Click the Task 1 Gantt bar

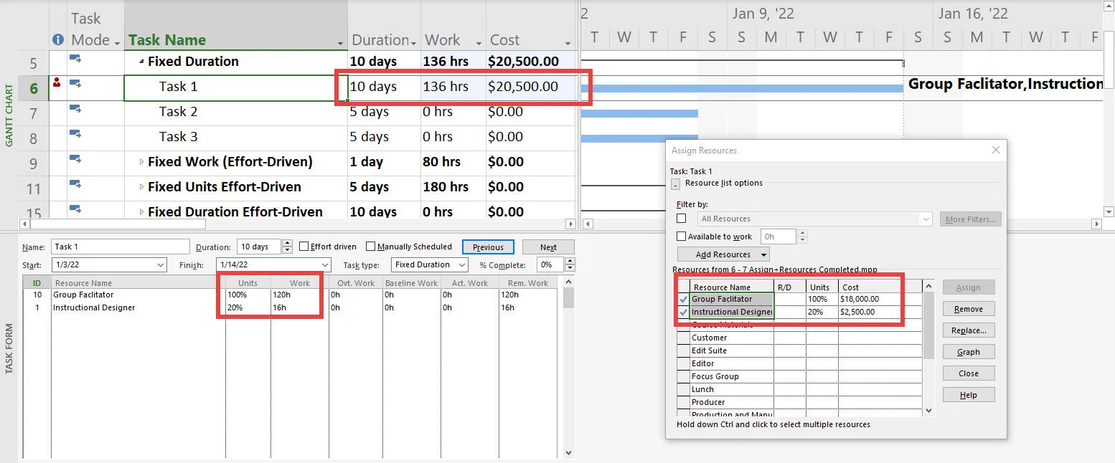(741, 88)
